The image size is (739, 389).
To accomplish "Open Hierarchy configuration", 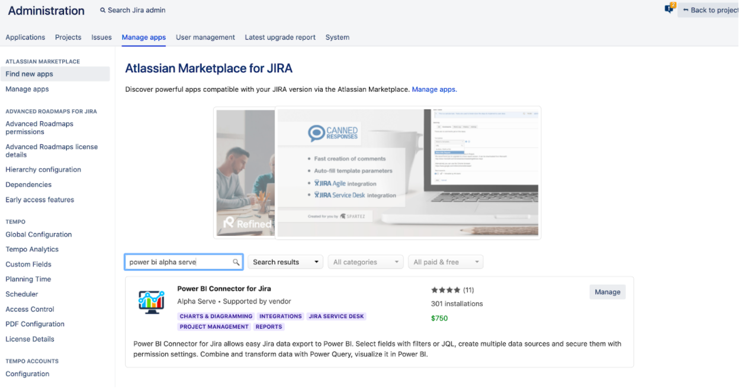I will [43, 170].
